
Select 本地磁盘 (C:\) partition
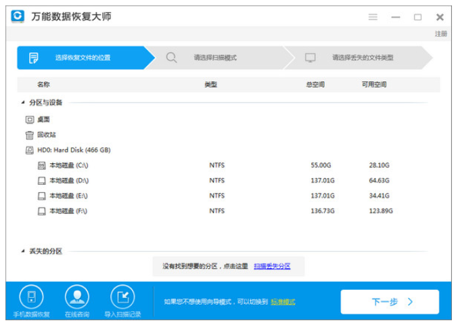[x=68, y=165]
